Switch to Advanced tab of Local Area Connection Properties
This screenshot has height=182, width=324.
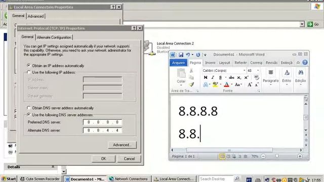click(35, 16)
